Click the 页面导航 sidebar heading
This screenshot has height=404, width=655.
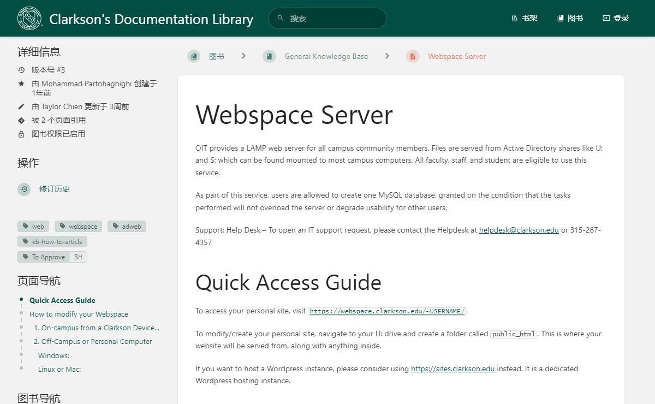[x=39, y=281]
